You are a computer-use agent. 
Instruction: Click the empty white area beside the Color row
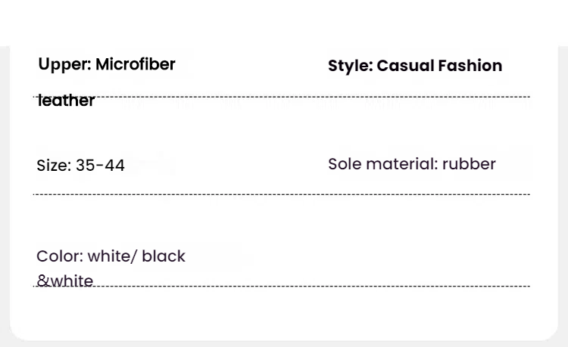[x=394, y=253]
